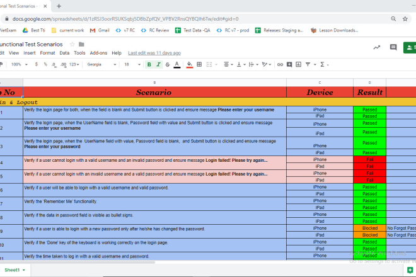
Task: Increase decimal places icon
Action: pos(64,64)
